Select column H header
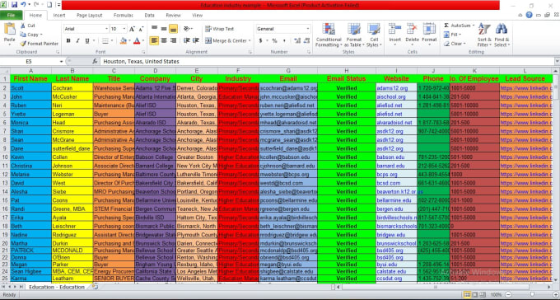Screen dimensions: 560x300 point(347,71)
